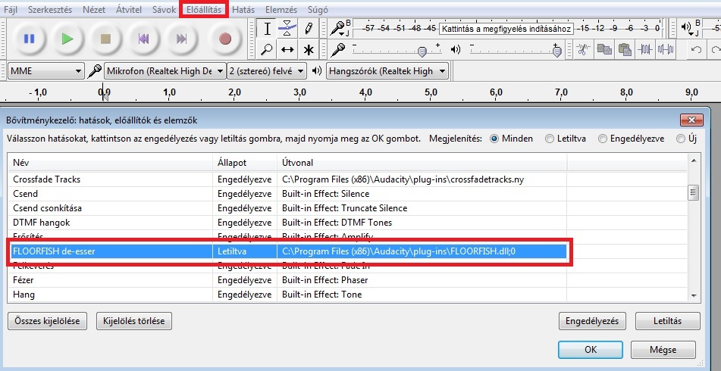Open the Mikrofon recording device dropdown

[165, 71]
